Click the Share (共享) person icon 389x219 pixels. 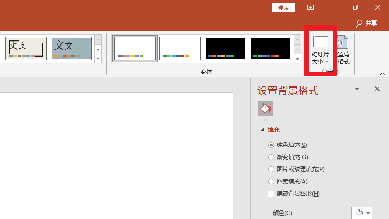pyautogui.click(x=360, y=23)
